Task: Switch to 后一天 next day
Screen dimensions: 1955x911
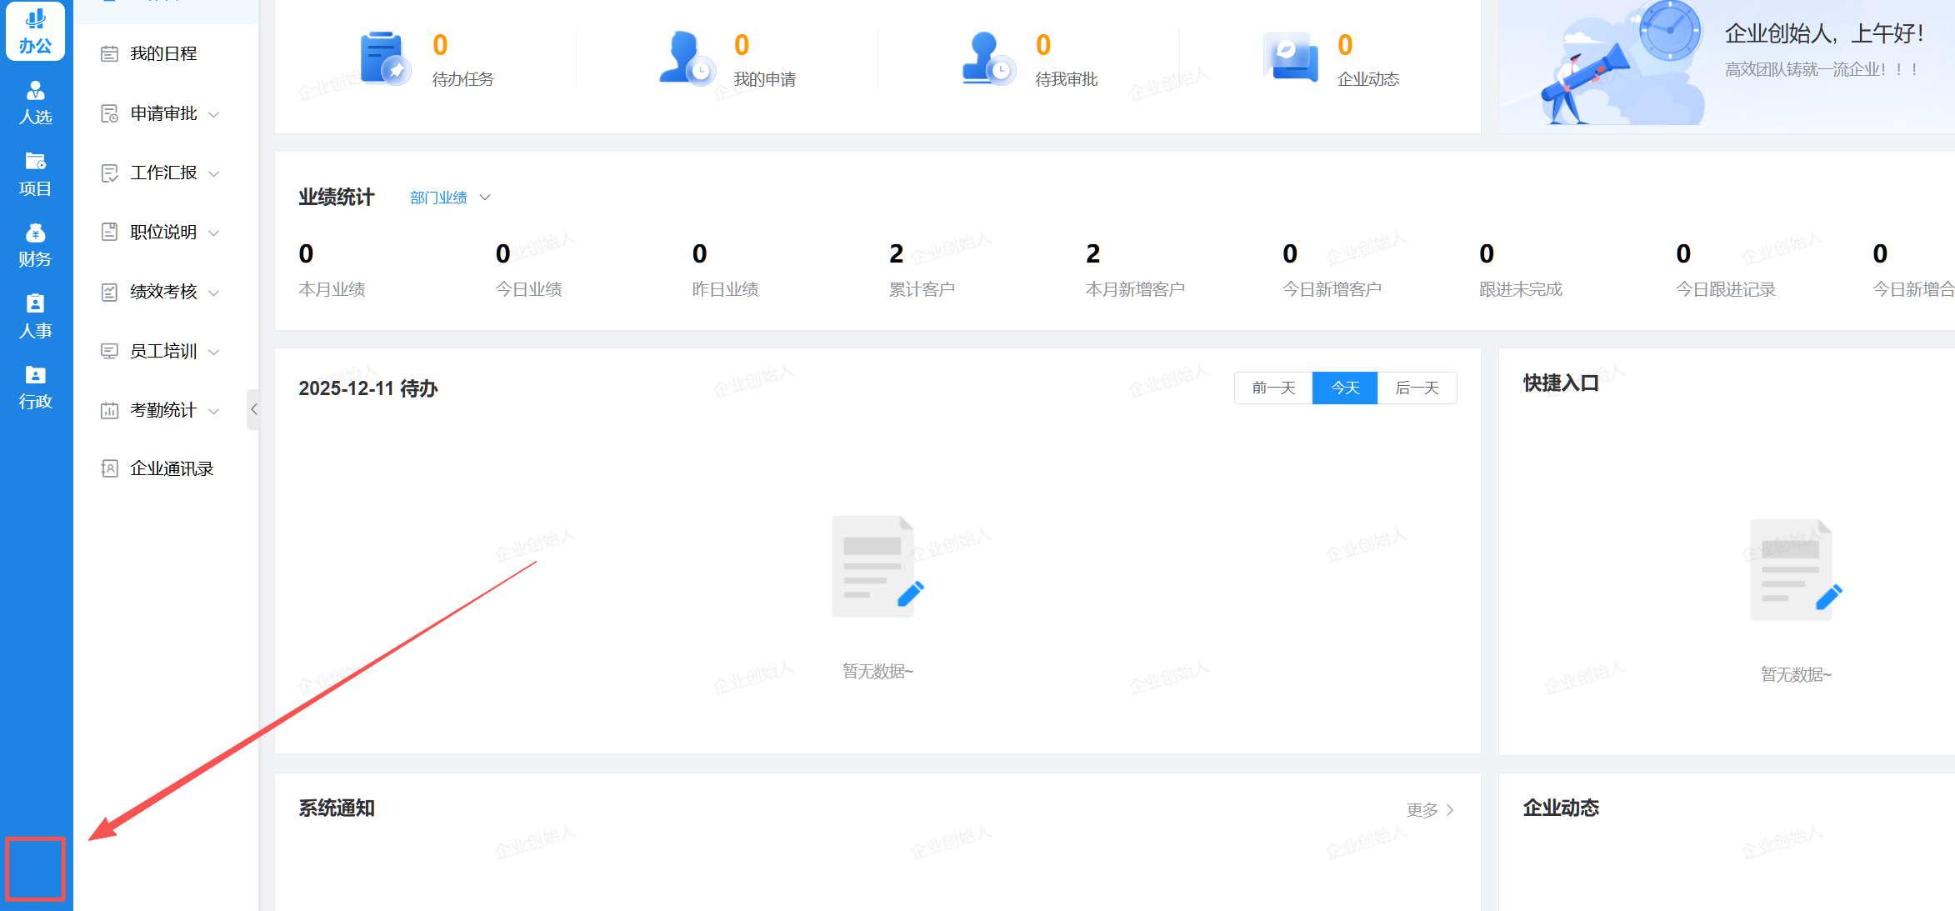Action: pyautogui.click(x=1417, y=388)
